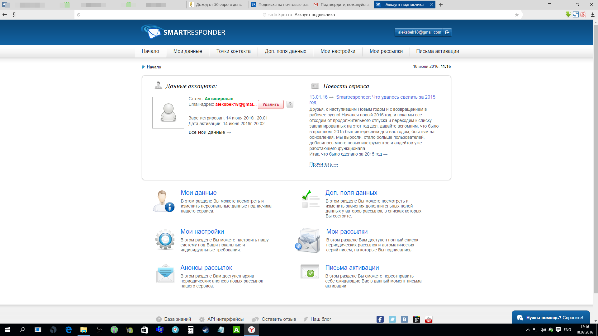Open the Мои данные menu item
The image size is (598, 336).
point(188,51)
